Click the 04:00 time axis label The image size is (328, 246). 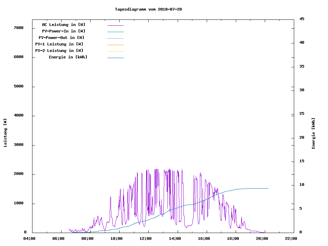coord(29,238)
